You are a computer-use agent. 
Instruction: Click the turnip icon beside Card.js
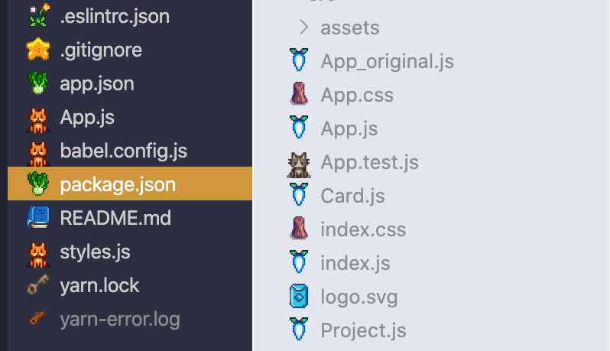click(299, 196)
